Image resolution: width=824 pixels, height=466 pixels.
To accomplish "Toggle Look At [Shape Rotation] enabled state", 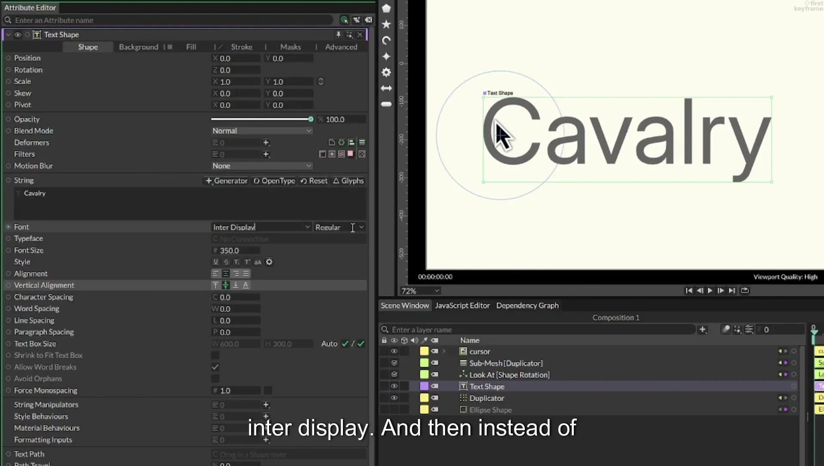I will tap(394, 374).
